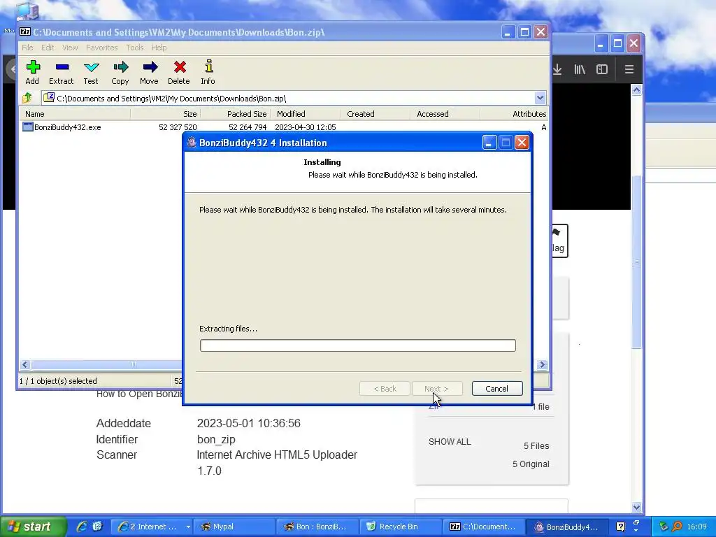The height and width of the screenshot is (537, 716).
Task: Click the browser page scroll-down arrow
Action: (636, 507)
